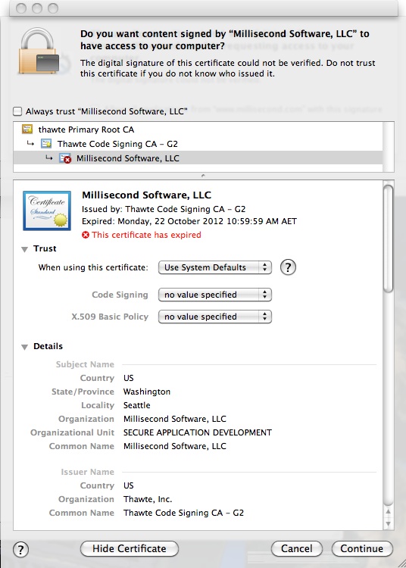Click subject Organization "Millisecond Software, LLC" value
Viewport: 406px width, 568px height.
tap(174, 419)
